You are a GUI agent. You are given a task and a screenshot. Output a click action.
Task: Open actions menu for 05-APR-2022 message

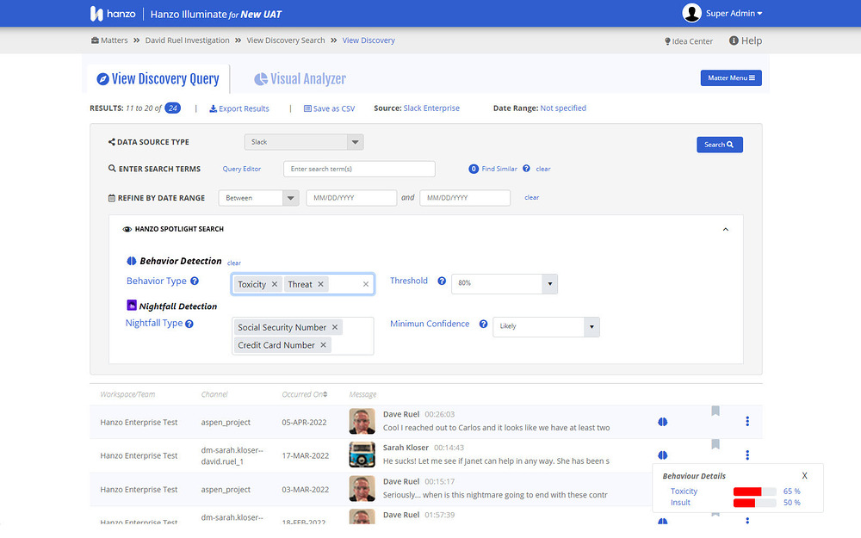747,421
